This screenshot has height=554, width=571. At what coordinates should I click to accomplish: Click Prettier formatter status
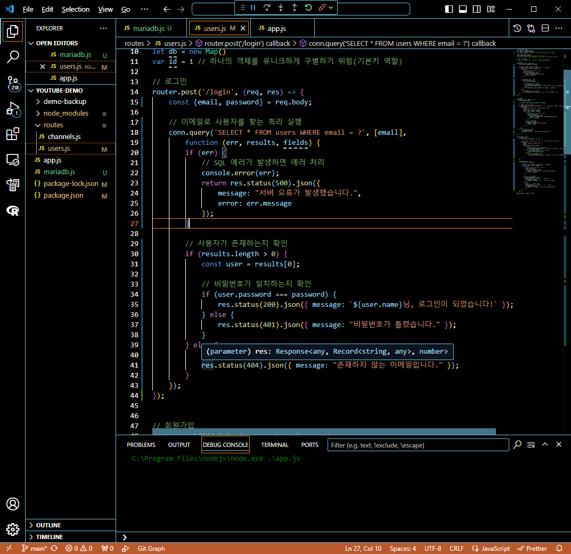(532, 548)
